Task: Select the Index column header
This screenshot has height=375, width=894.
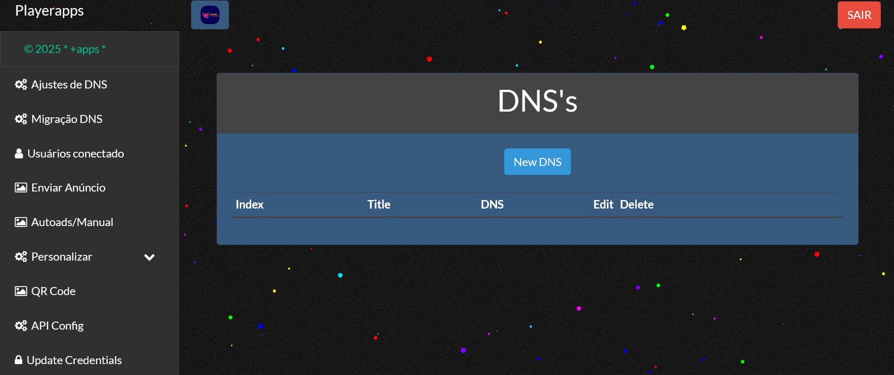Action: click(249, 205)
